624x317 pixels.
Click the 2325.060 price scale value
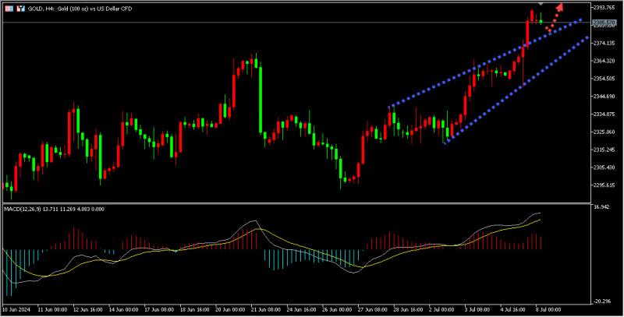click(x=605, y=132)
